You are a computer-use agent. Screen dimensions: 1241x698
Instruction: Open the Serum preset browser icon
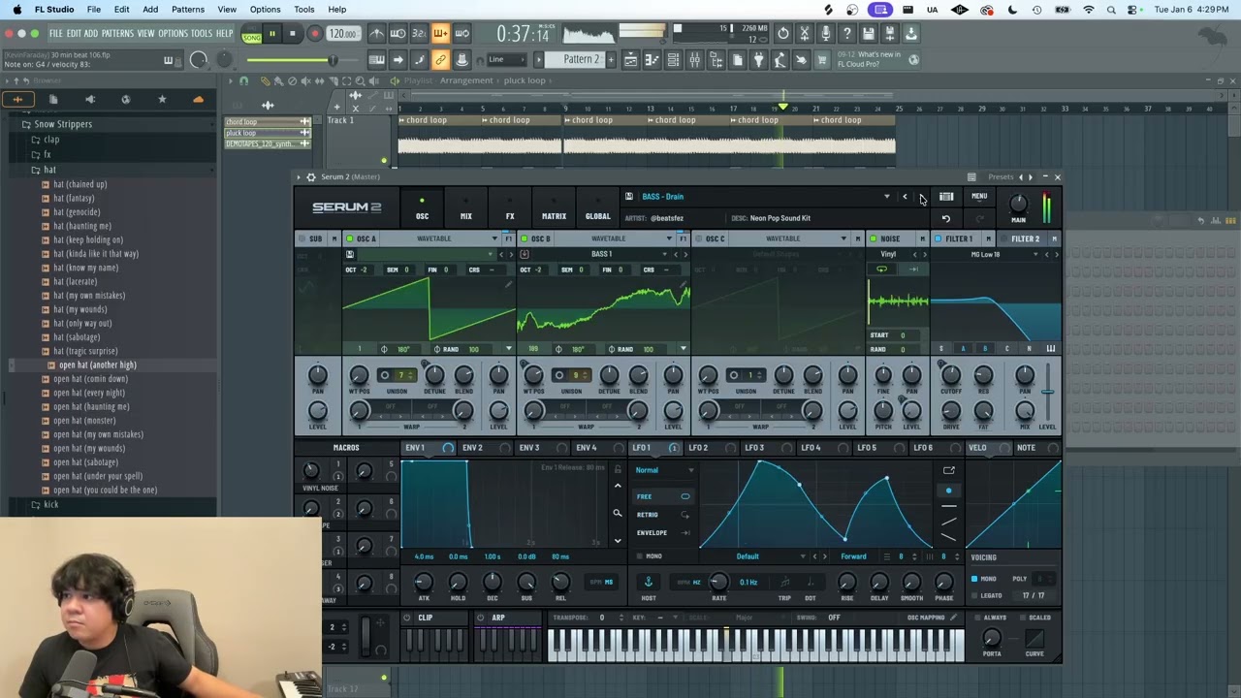(946, 197)
